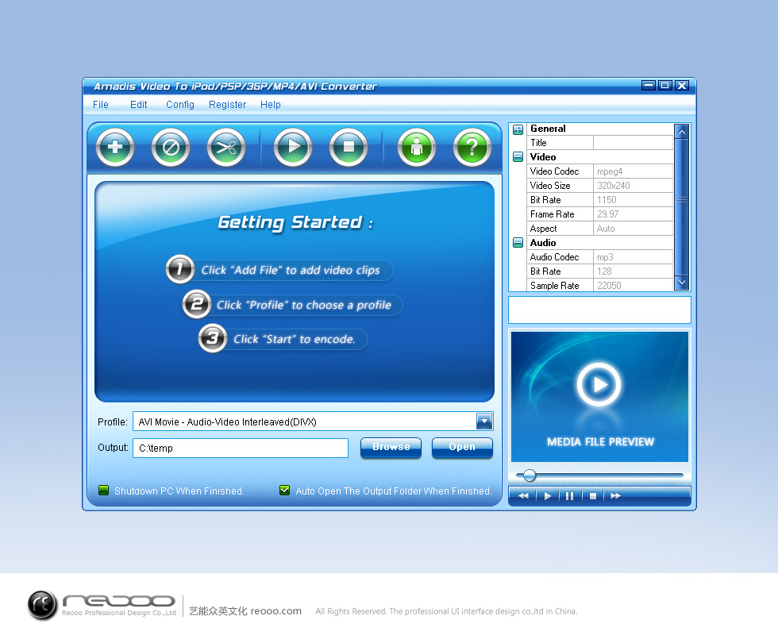
Task: Click the Output path input field
Action: pos(241,448)
